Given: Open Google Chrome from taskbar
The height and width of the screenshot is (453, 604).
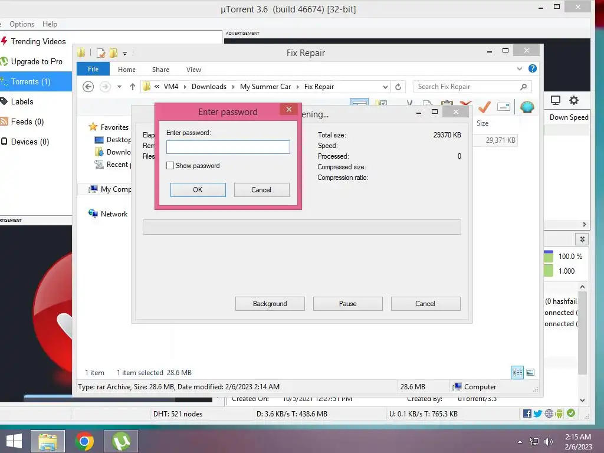Looking at the screenshot, I should click(x=84, y=441).
